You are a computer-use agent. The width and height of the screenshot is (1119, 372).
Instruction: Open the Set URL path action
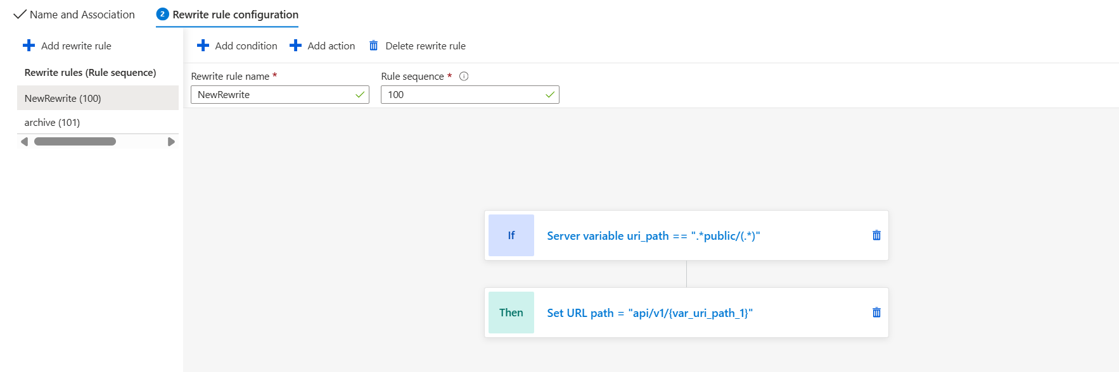(x=649, y=313)
